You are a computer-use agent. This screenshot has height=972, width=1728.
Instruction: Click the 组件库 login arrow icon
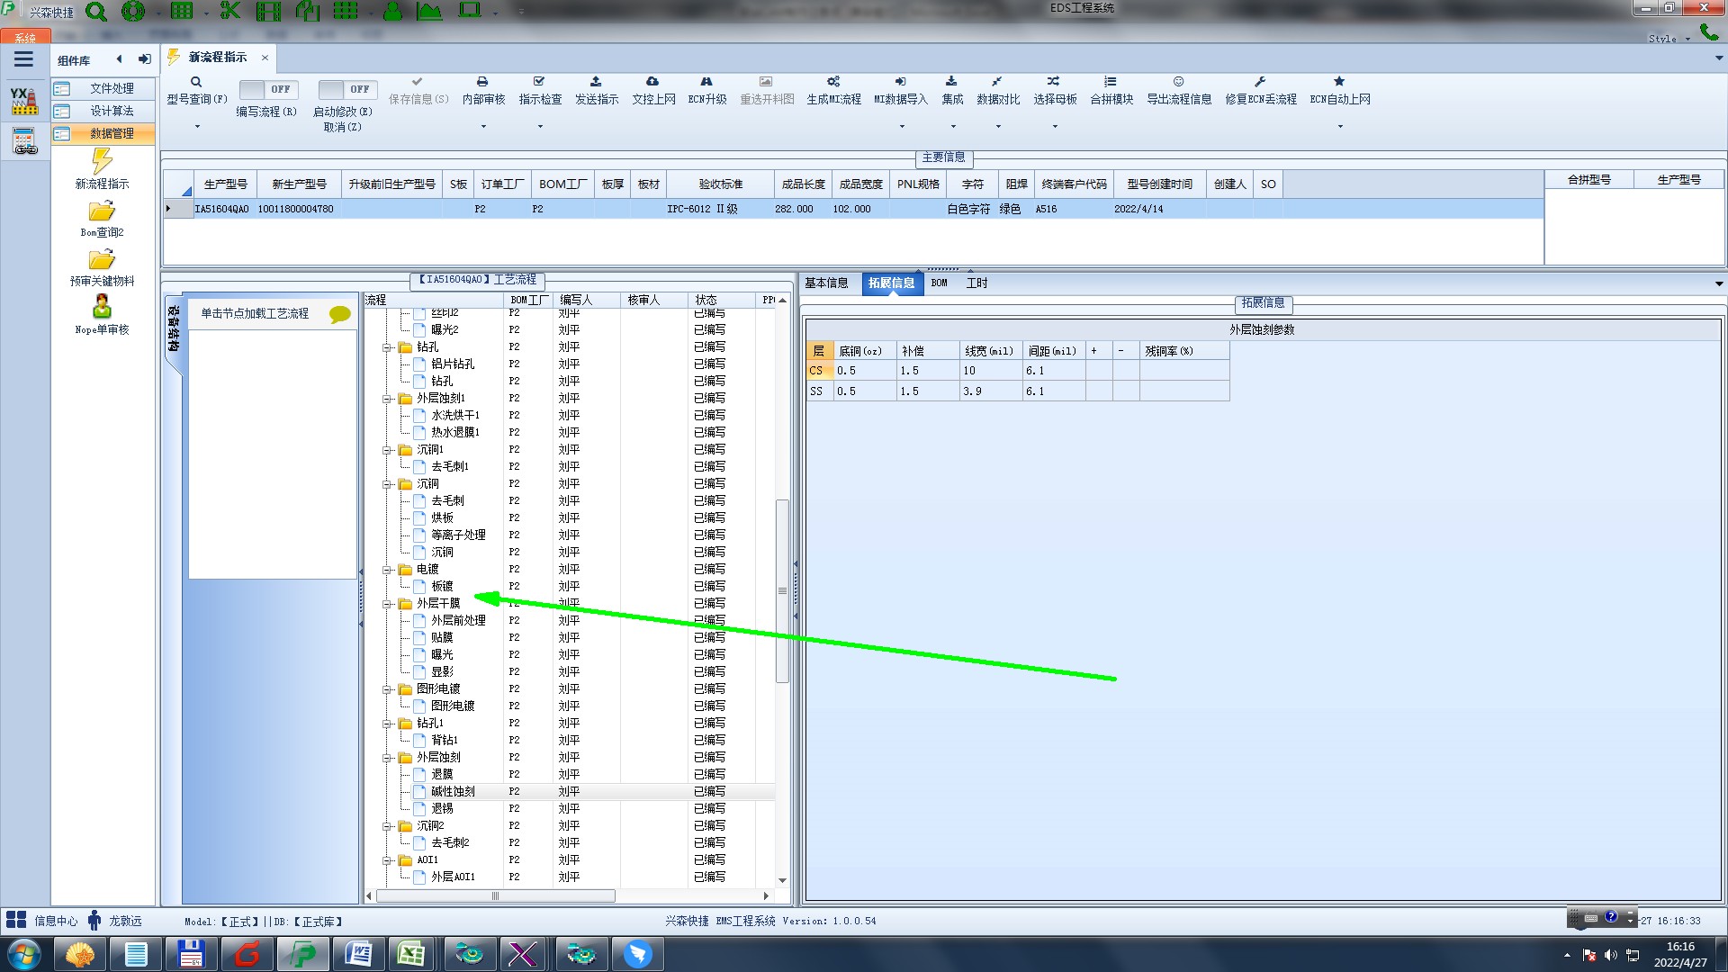144,59
